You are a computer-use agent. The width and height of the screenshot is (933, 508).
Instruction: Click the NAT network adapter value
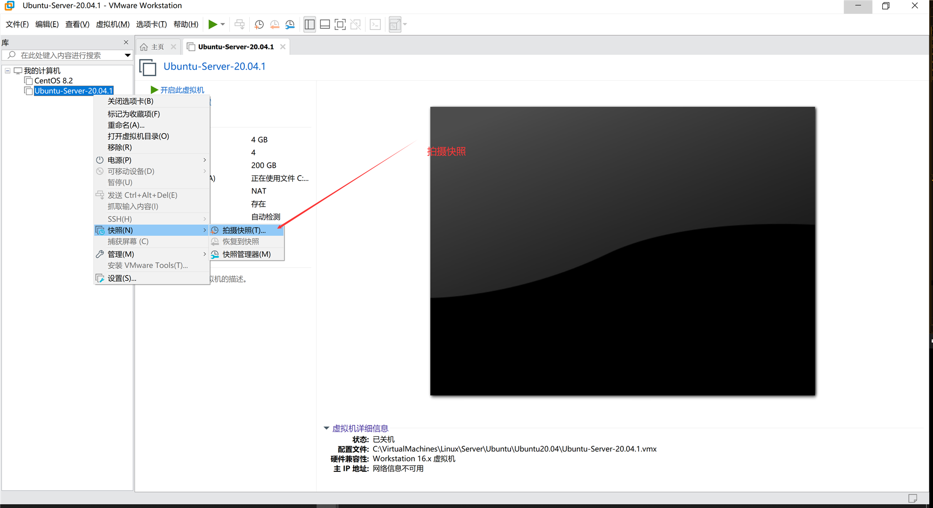click(x=259, y=191)
